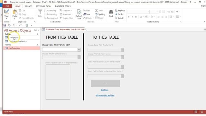
Task: Click the Find binoculars icon
Action: pos(111,12)
